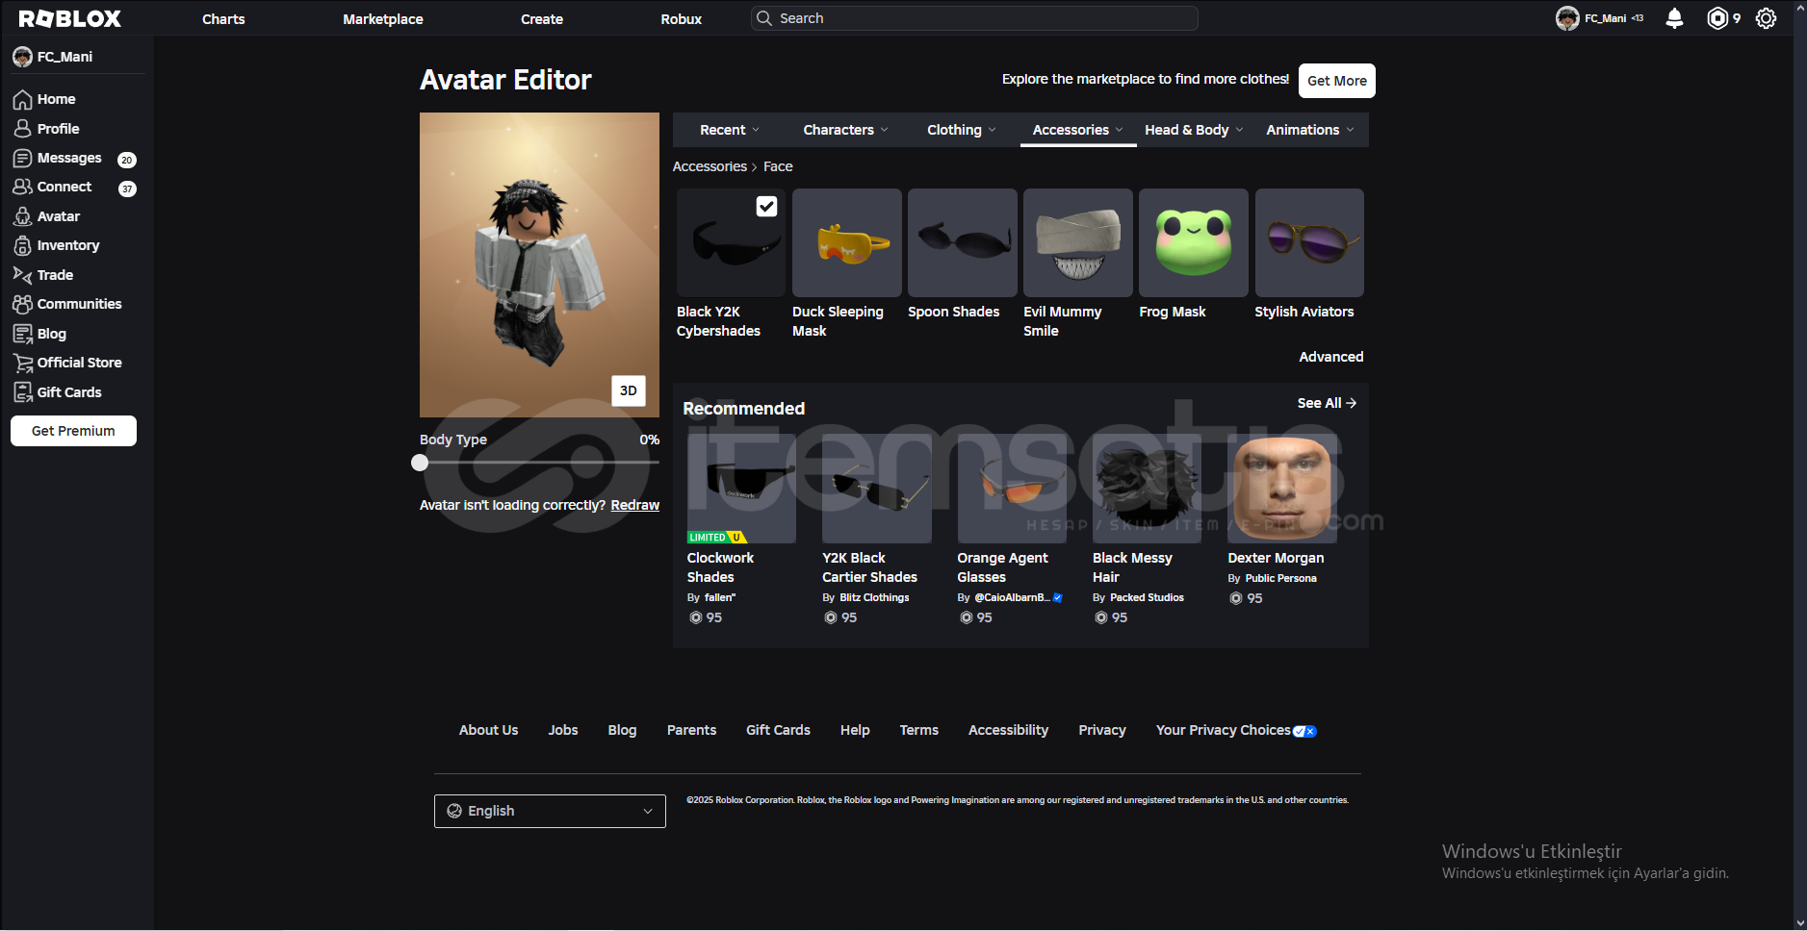Click the page scrollbar down arrow
The height and width of the screenshot is (931, 1807).
point(1800,923)
